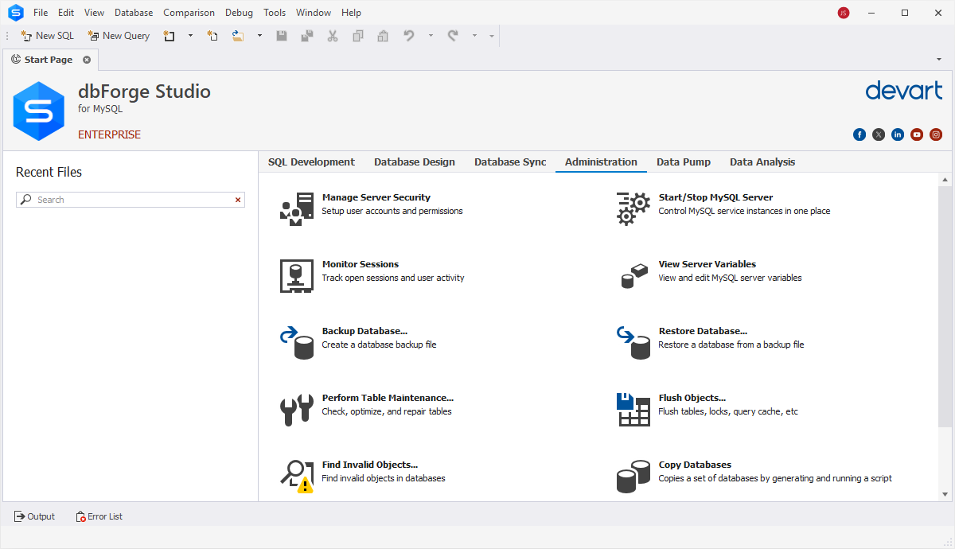Image resolution: width=955 pixels, height=549 pixels.
Task: Open the Database menu
Action: pos(134,13)
